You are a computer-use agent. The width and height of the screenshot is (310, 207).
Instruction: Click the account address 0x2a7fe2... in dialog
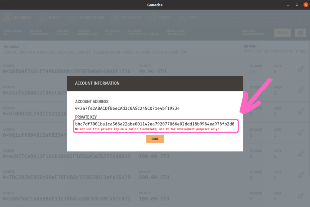pos(127,109)
